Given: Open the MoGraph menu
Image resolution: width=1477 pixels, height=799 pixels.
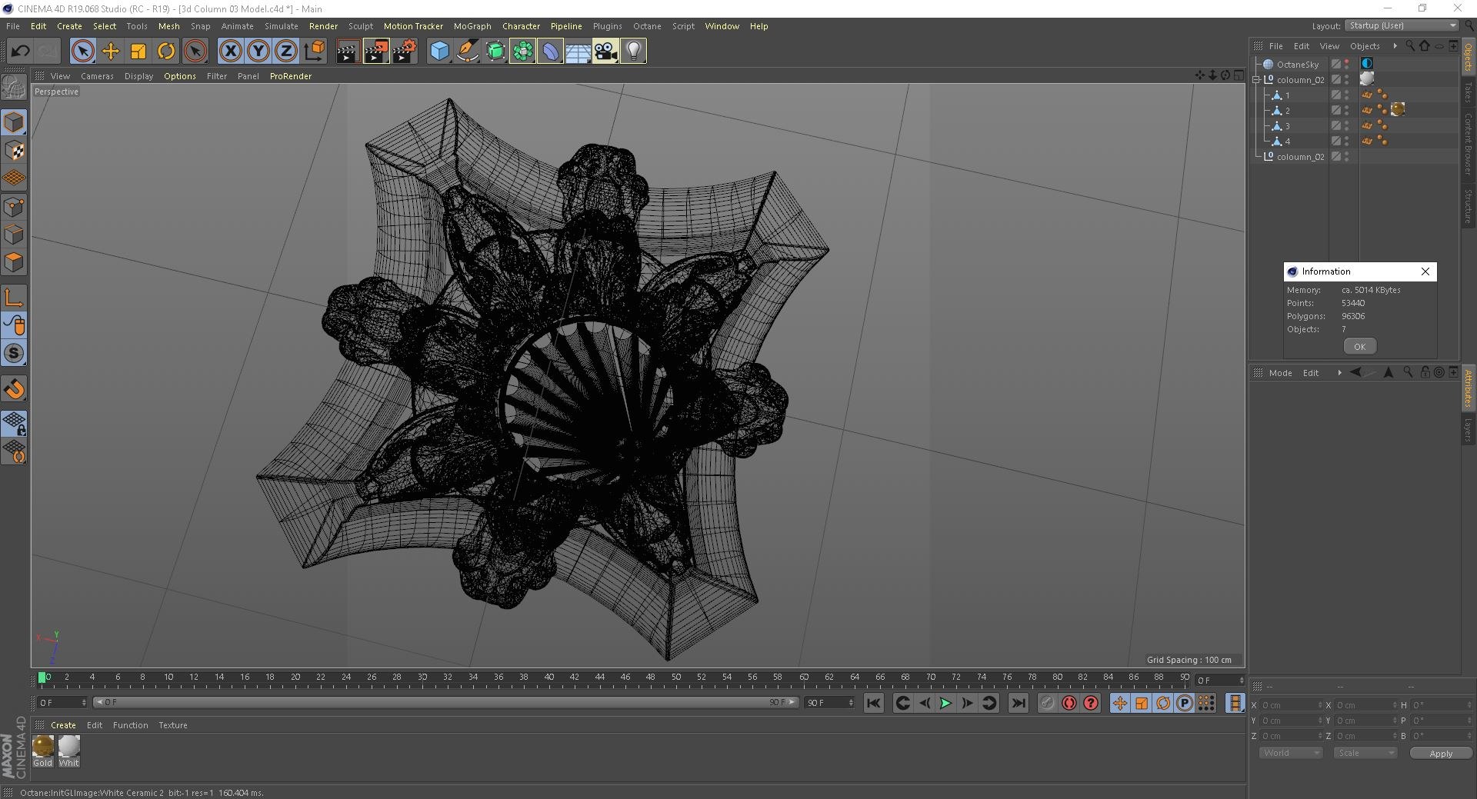Looking at the screenshot, I should pos(472,26).
